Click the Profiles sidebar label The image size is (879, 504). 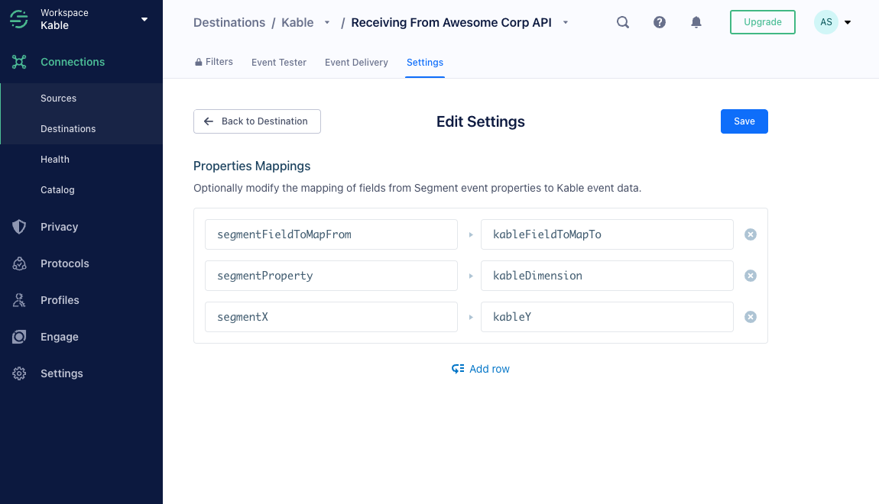60,300
